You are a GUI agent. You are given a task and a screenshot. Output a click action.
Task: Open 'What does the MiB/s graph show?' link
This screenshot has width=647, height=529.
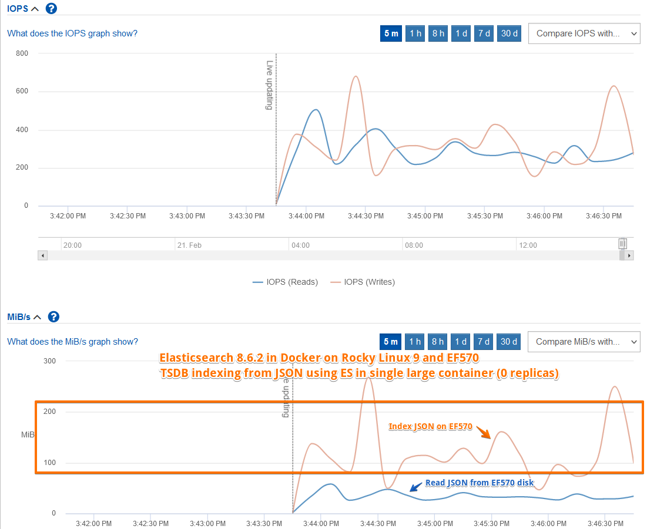pos(73,341)
